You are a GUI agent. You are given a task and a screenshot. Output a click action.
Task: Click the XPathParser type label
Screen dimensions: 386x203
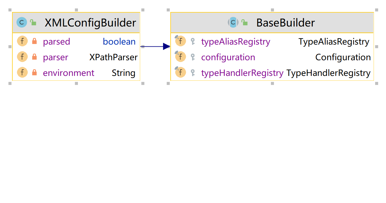113,57
